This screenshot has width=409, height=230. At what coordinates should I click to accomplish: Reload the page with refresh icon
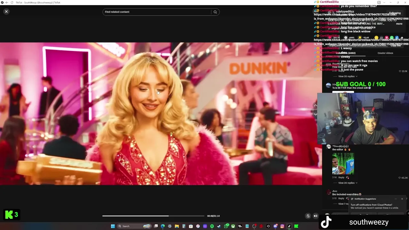[x=12, y=3]
